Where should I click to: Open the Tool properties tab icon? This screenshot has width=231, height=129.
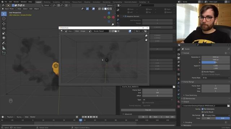[179, 50]
